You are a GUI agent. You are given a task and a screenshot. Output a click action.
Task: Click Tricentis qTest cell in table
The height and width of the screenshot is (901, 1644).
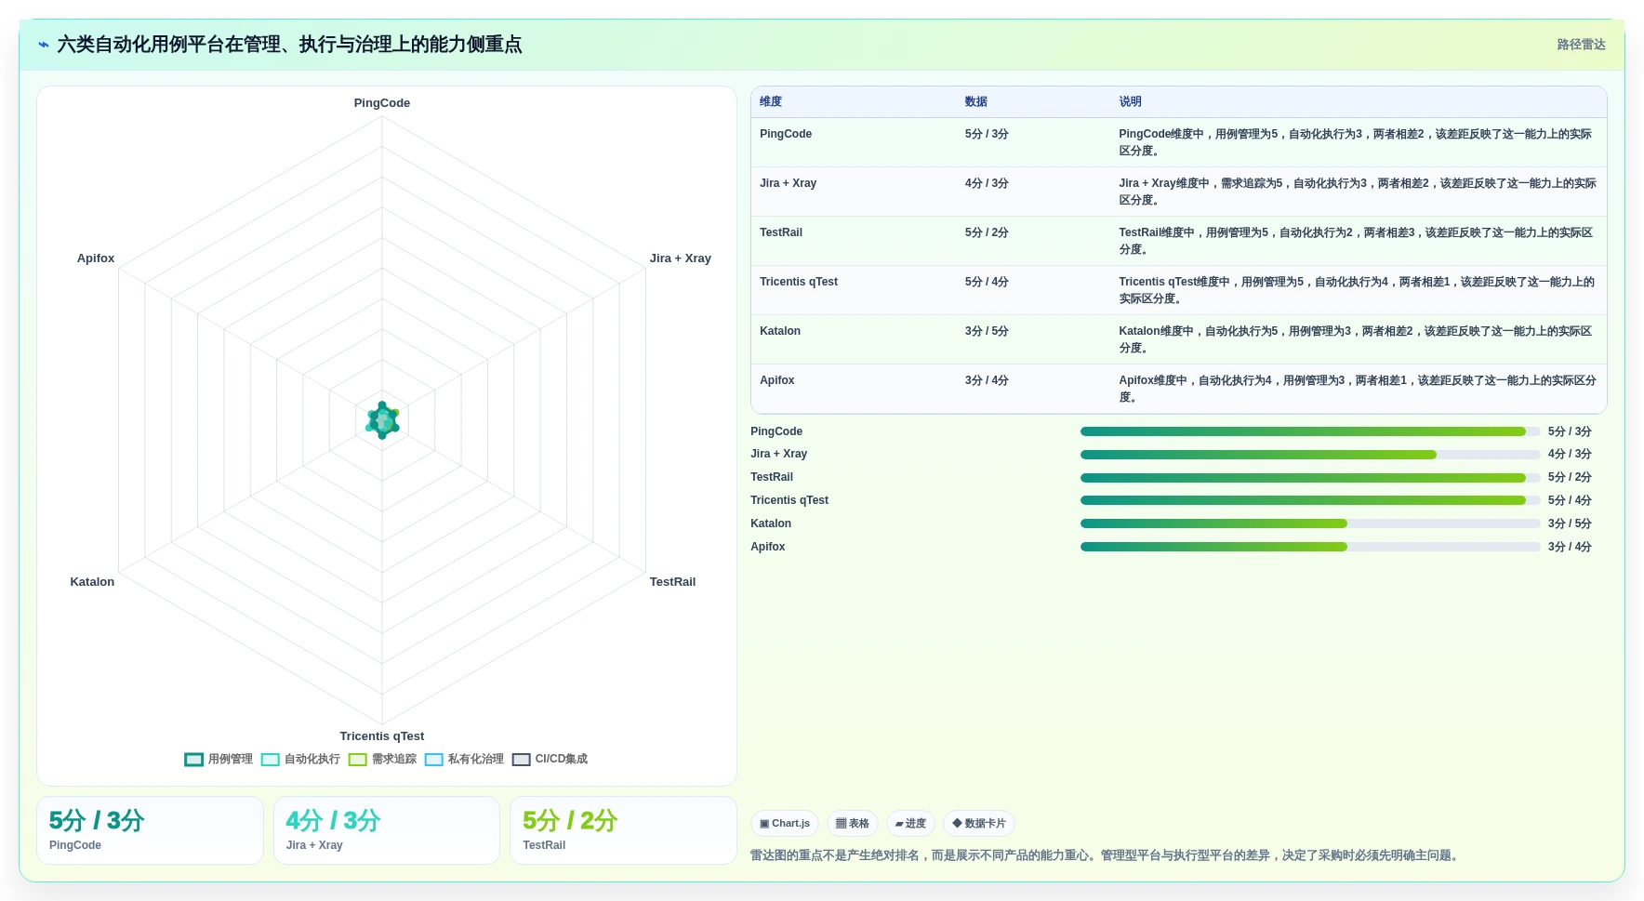[x=799, y=282]
